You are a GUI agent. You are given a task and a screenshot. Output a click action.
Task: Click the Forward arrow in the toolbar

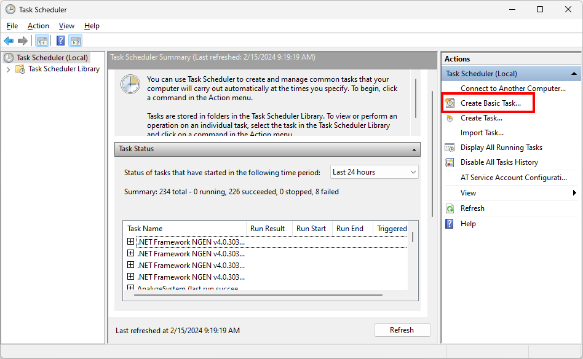click(x=23, y=41)
